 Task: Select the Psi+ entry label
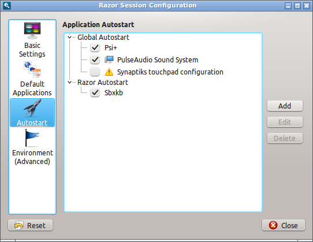point(110,48)
